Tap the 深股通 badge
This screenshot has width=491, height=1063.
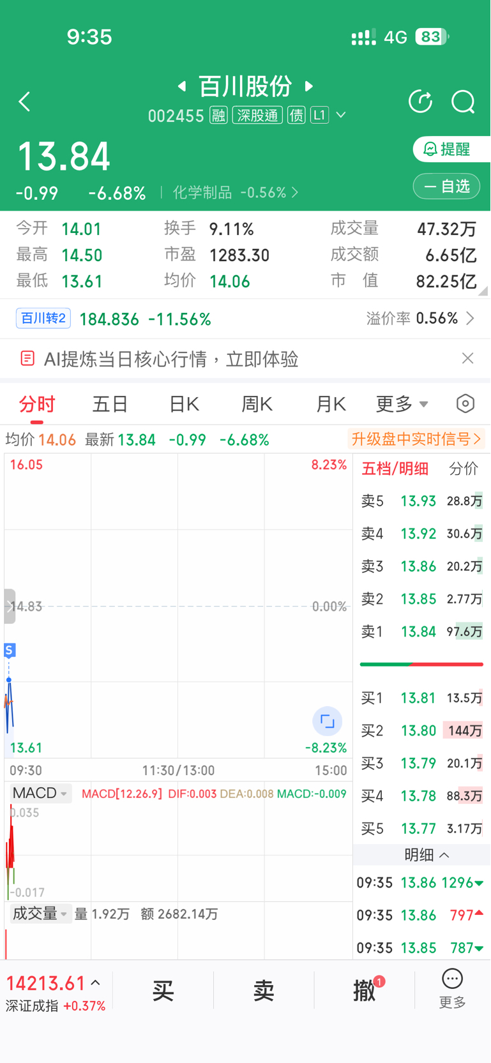(257, 116)
